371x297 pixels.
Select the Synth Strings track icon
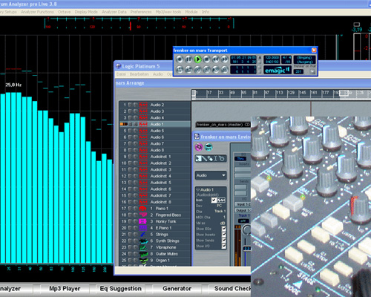point(143,241)
